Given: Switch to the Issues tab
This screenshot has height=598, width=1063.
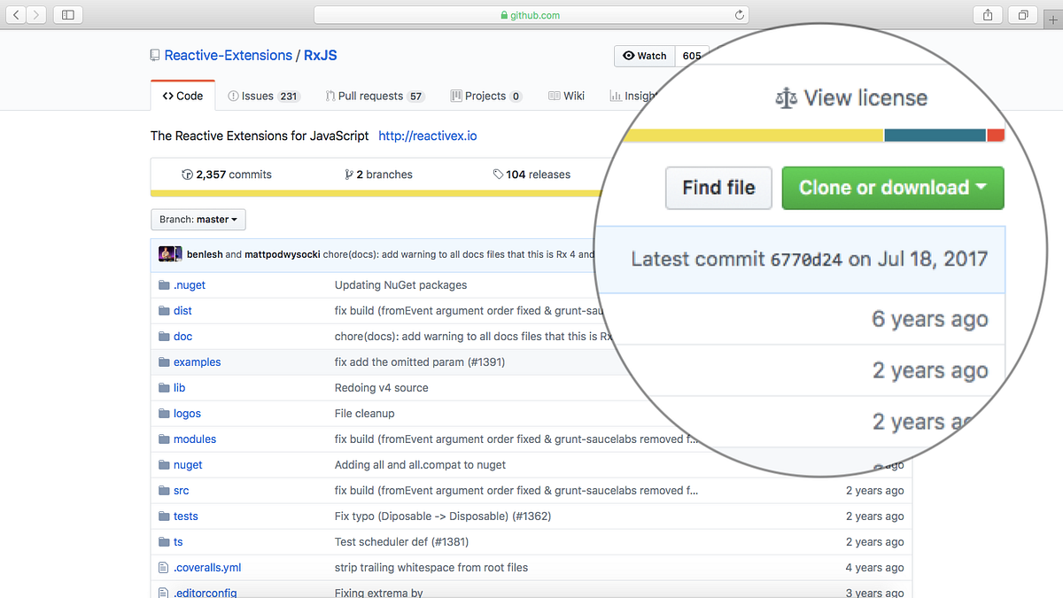Looking at the screenshot, I should tap(263, 96).
